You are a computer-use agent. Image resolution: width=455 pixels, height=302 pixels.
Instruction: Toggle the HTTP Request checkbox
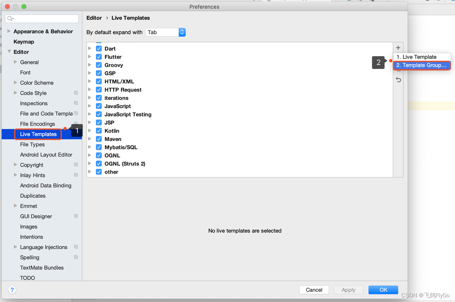99,90
